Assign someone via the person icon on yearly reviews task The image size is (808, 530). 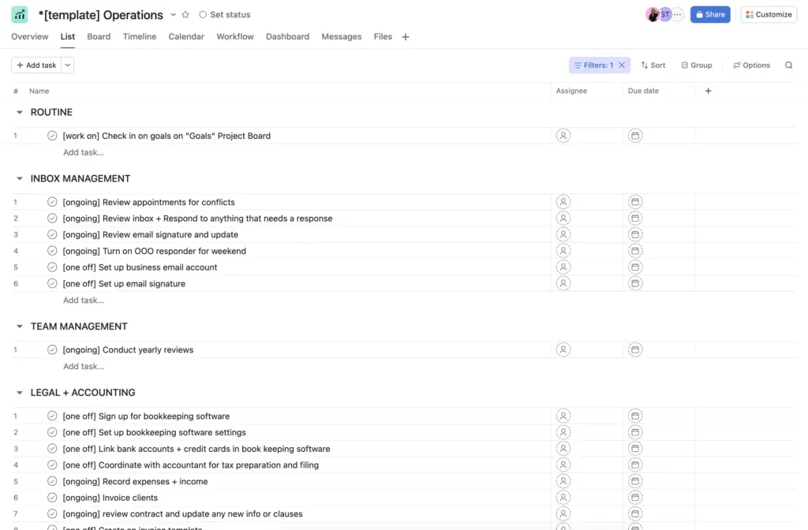tap(563, 349)
